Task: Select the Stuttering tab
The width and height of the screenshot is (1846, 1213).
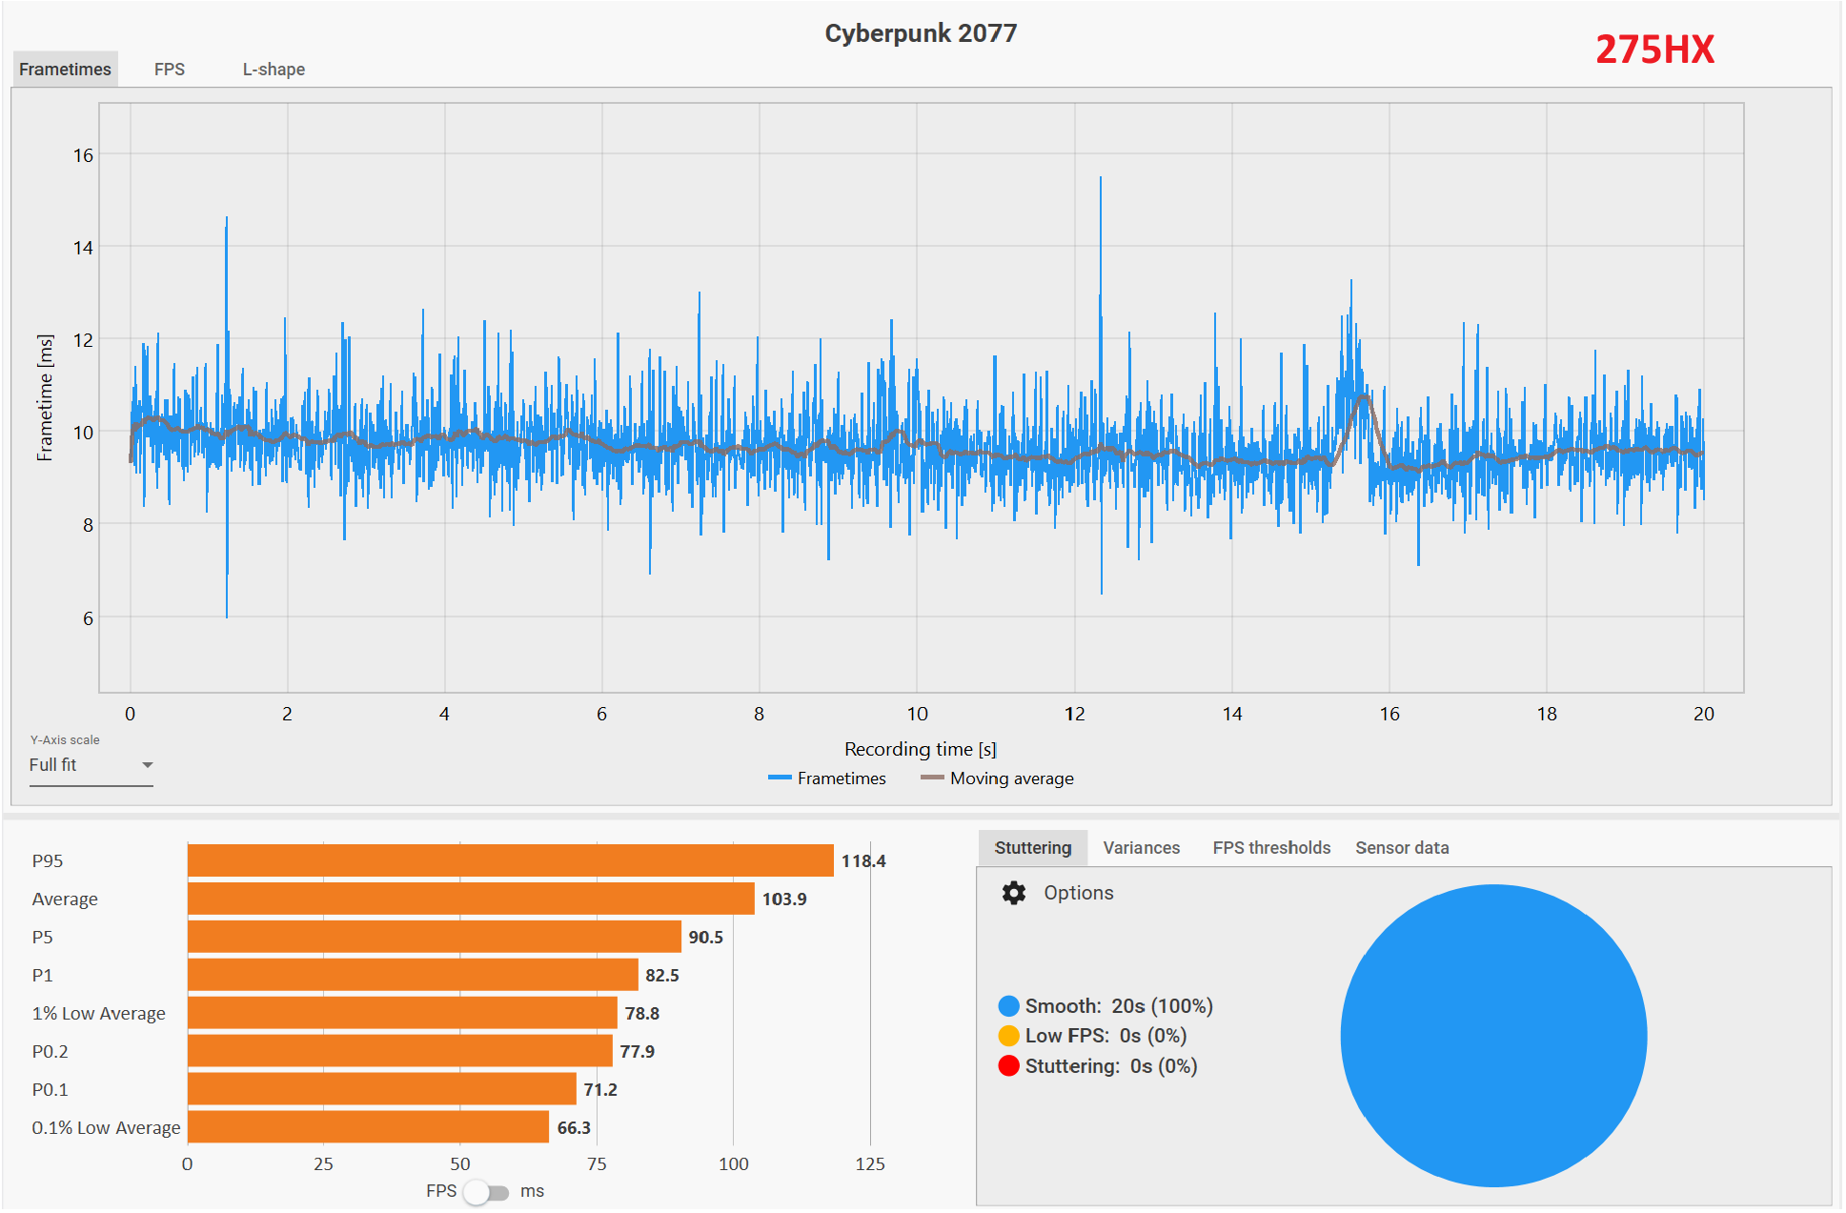Action: point(1032,848)
